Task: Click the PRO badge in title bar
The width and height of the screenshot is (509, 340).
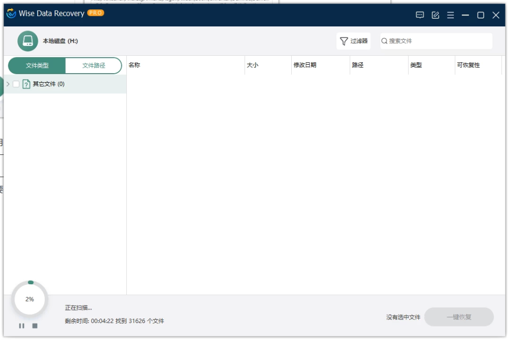Action: 95,13
